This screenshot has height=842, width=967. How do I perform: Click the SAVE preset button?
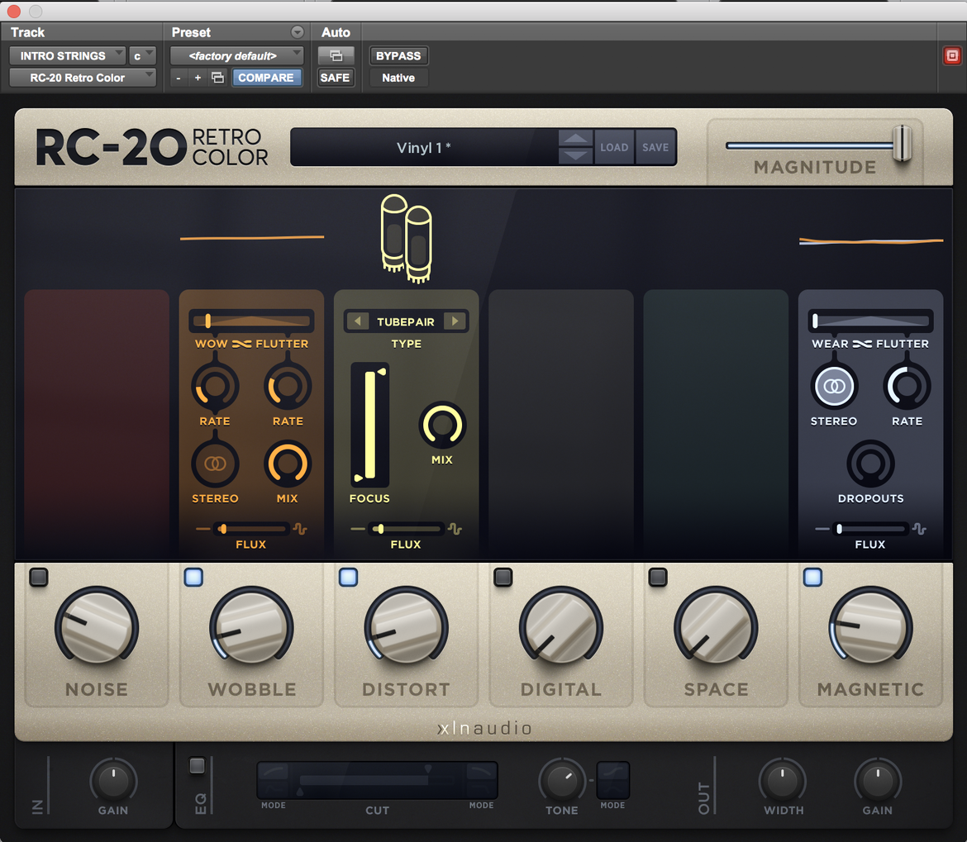click(655, 147)
